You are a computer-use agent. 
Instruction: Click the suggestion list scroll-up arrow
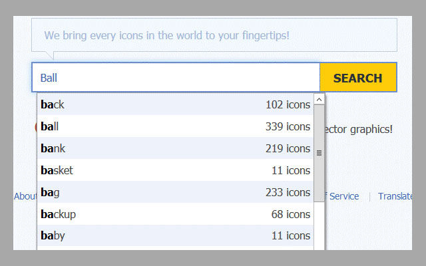[319, 100]
